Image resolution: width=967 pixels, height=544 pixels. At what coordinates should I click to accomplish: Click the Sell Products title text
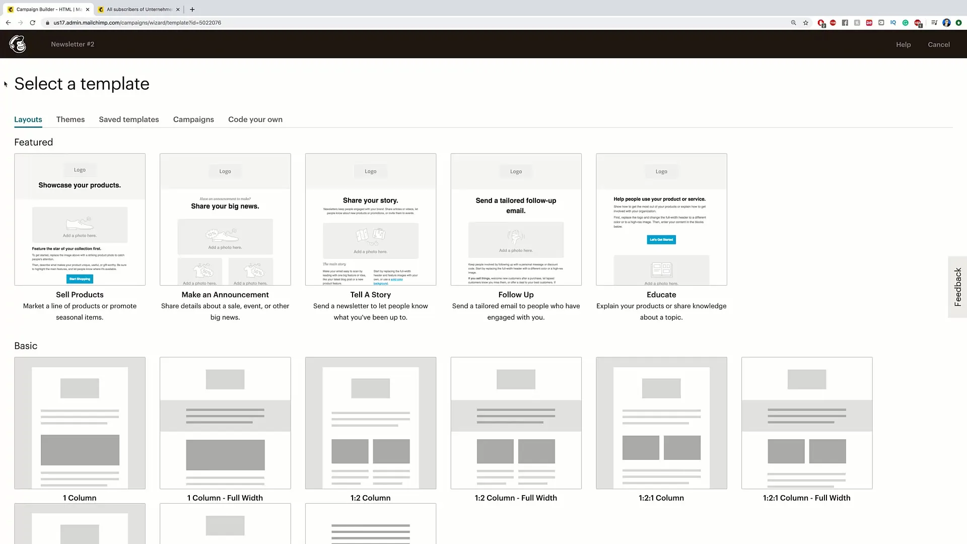coord(80,295)
